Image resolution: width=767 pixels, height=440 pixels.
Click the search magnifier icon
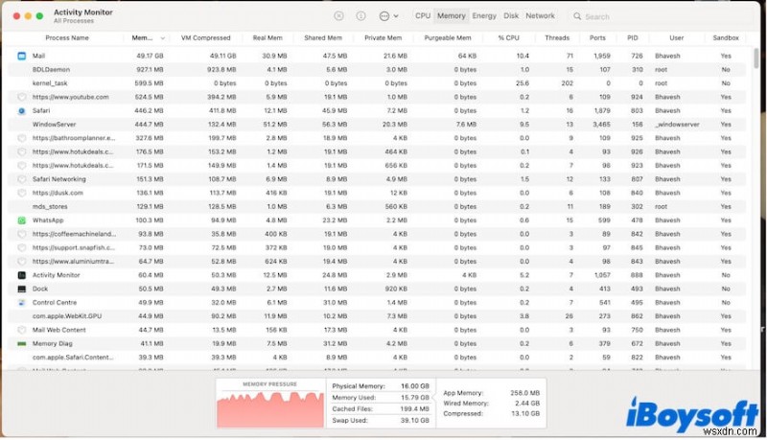click(x=577, y=16)
